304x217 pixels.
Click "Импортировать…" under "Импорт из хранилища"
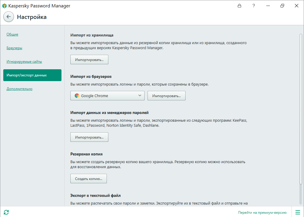(89, 59)
